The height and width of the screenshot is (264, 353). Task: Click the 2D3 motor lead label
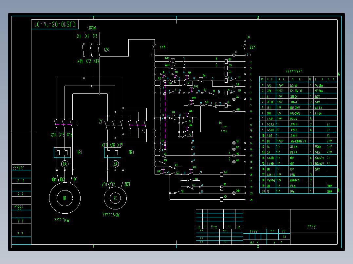click(x=127, y=184)
